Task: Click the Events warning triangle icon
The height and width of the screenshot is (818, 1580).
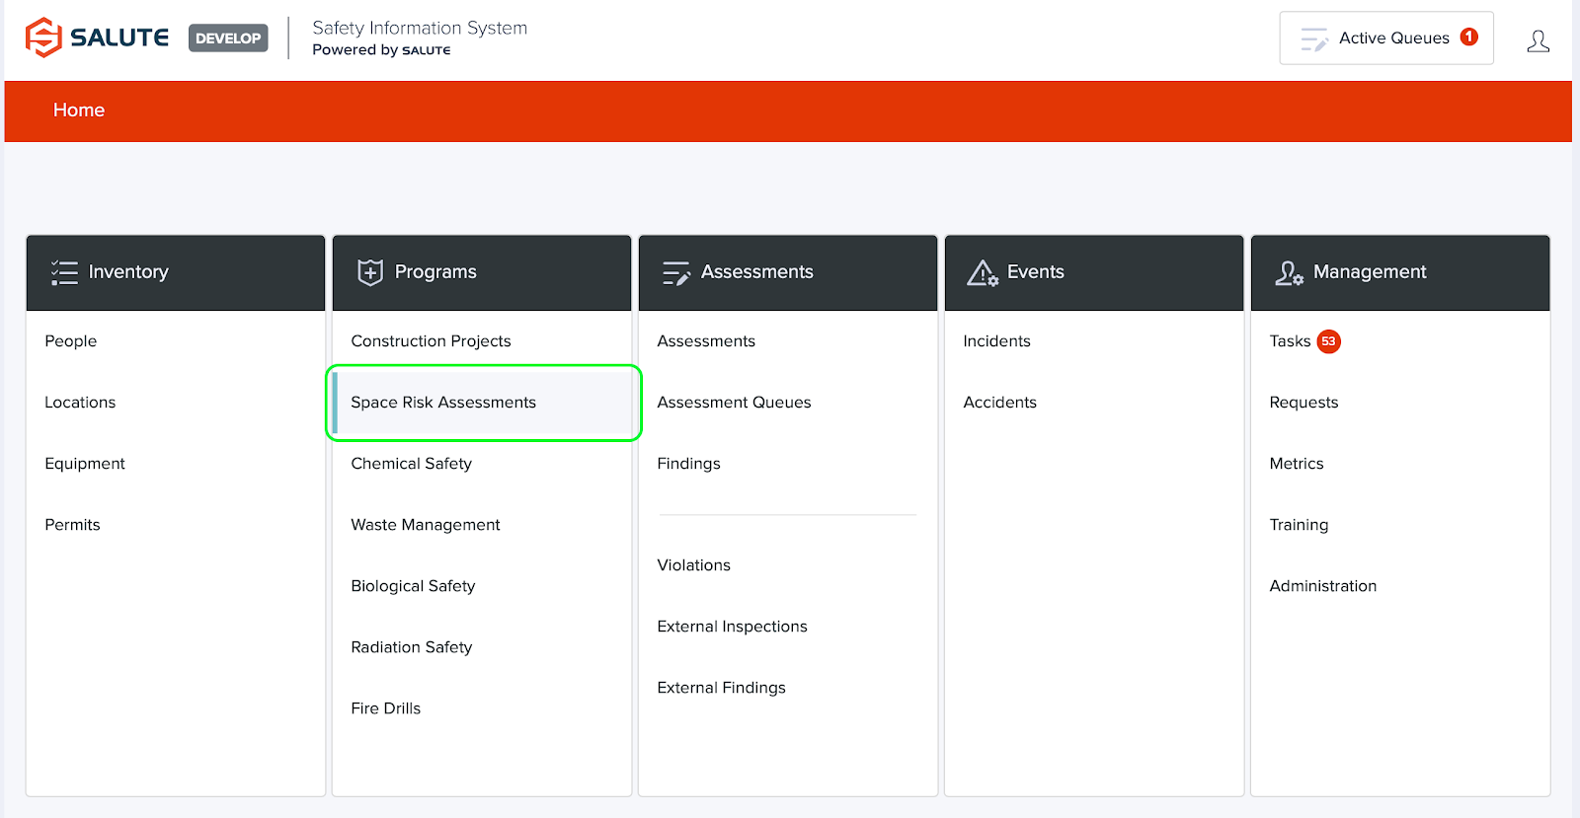Action: (983, 272)
